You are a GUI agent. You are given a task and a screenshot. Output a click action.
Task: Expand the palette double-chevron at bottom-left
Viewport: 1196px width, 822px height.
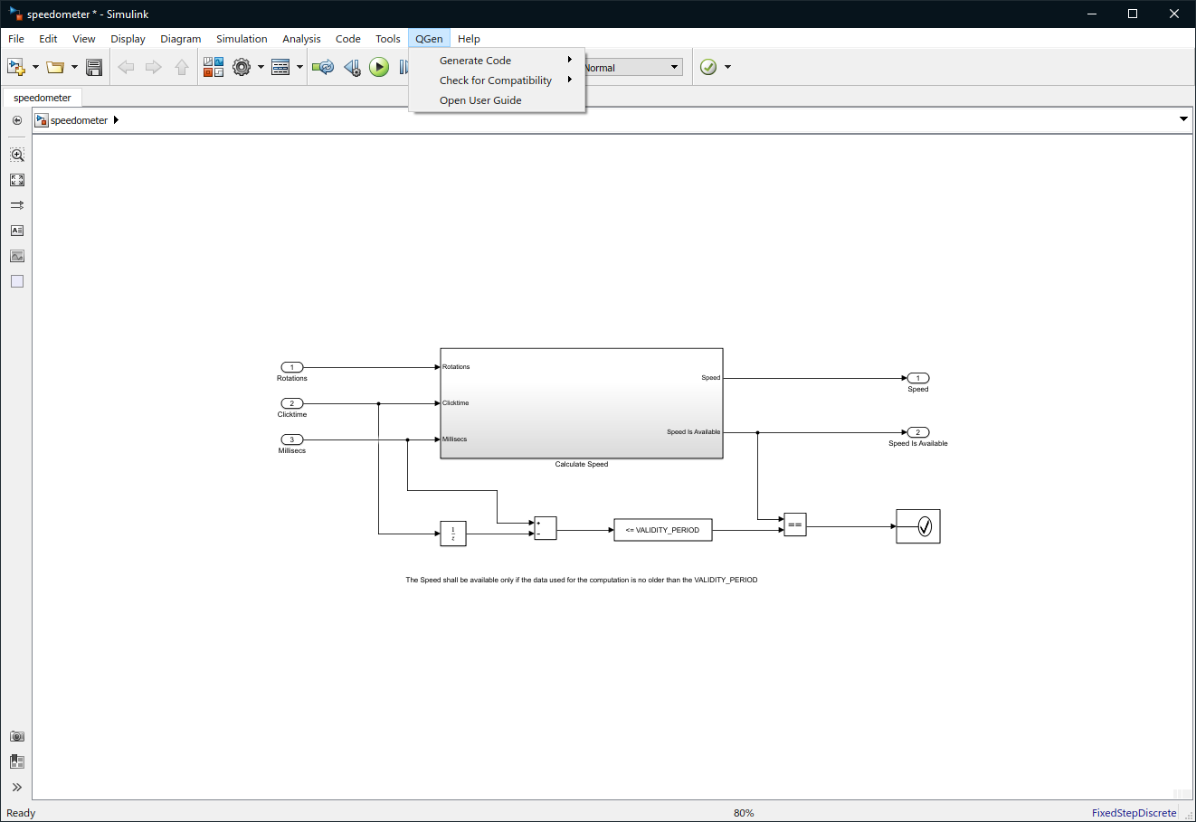[x=17, y=788]
